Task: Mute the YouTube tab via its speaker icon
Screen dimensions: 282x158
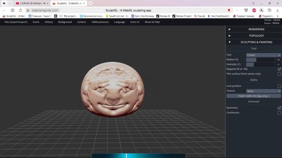Action: (x=44, y=3)
